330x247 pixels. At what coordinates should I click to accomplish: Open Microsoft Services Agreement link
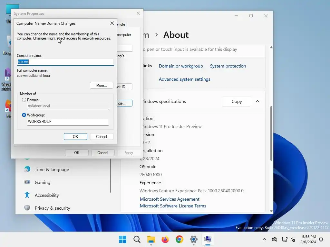tap(170, 199)
